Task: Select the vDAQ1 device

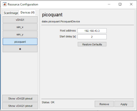Action: [x=20, y=20]
